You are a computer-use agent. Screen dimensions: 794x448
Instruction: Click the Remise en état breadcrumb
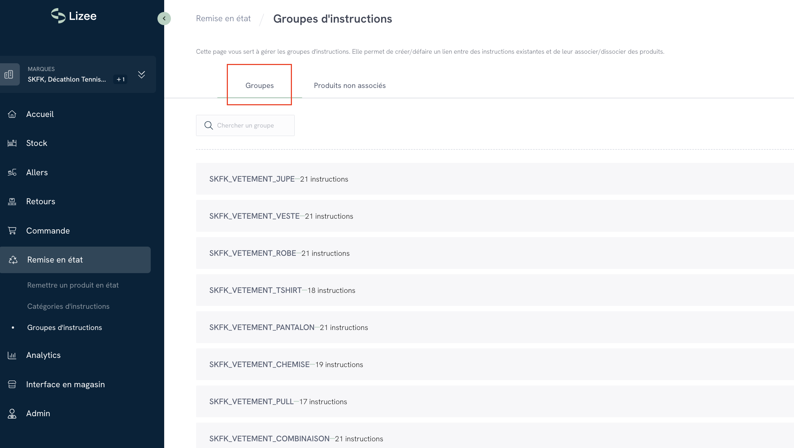[223, 18]
